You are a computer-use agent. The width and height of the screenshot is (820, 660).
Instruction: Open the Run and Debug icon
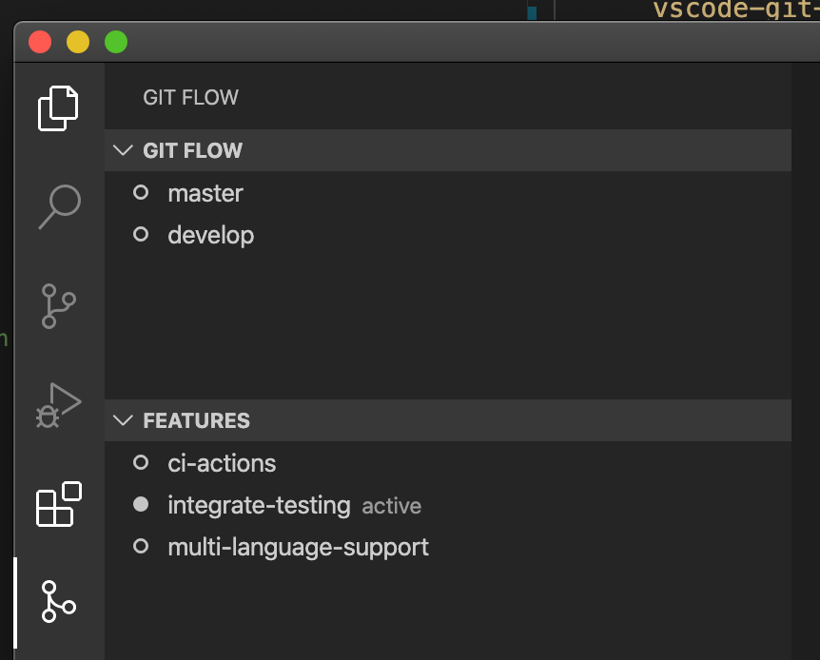(x=58, y=404)
